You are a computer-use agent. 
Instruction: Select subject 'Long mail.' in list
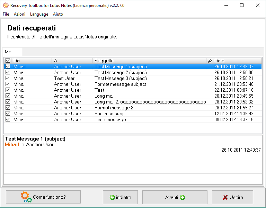pyautogui.click(x=105, y=96)
